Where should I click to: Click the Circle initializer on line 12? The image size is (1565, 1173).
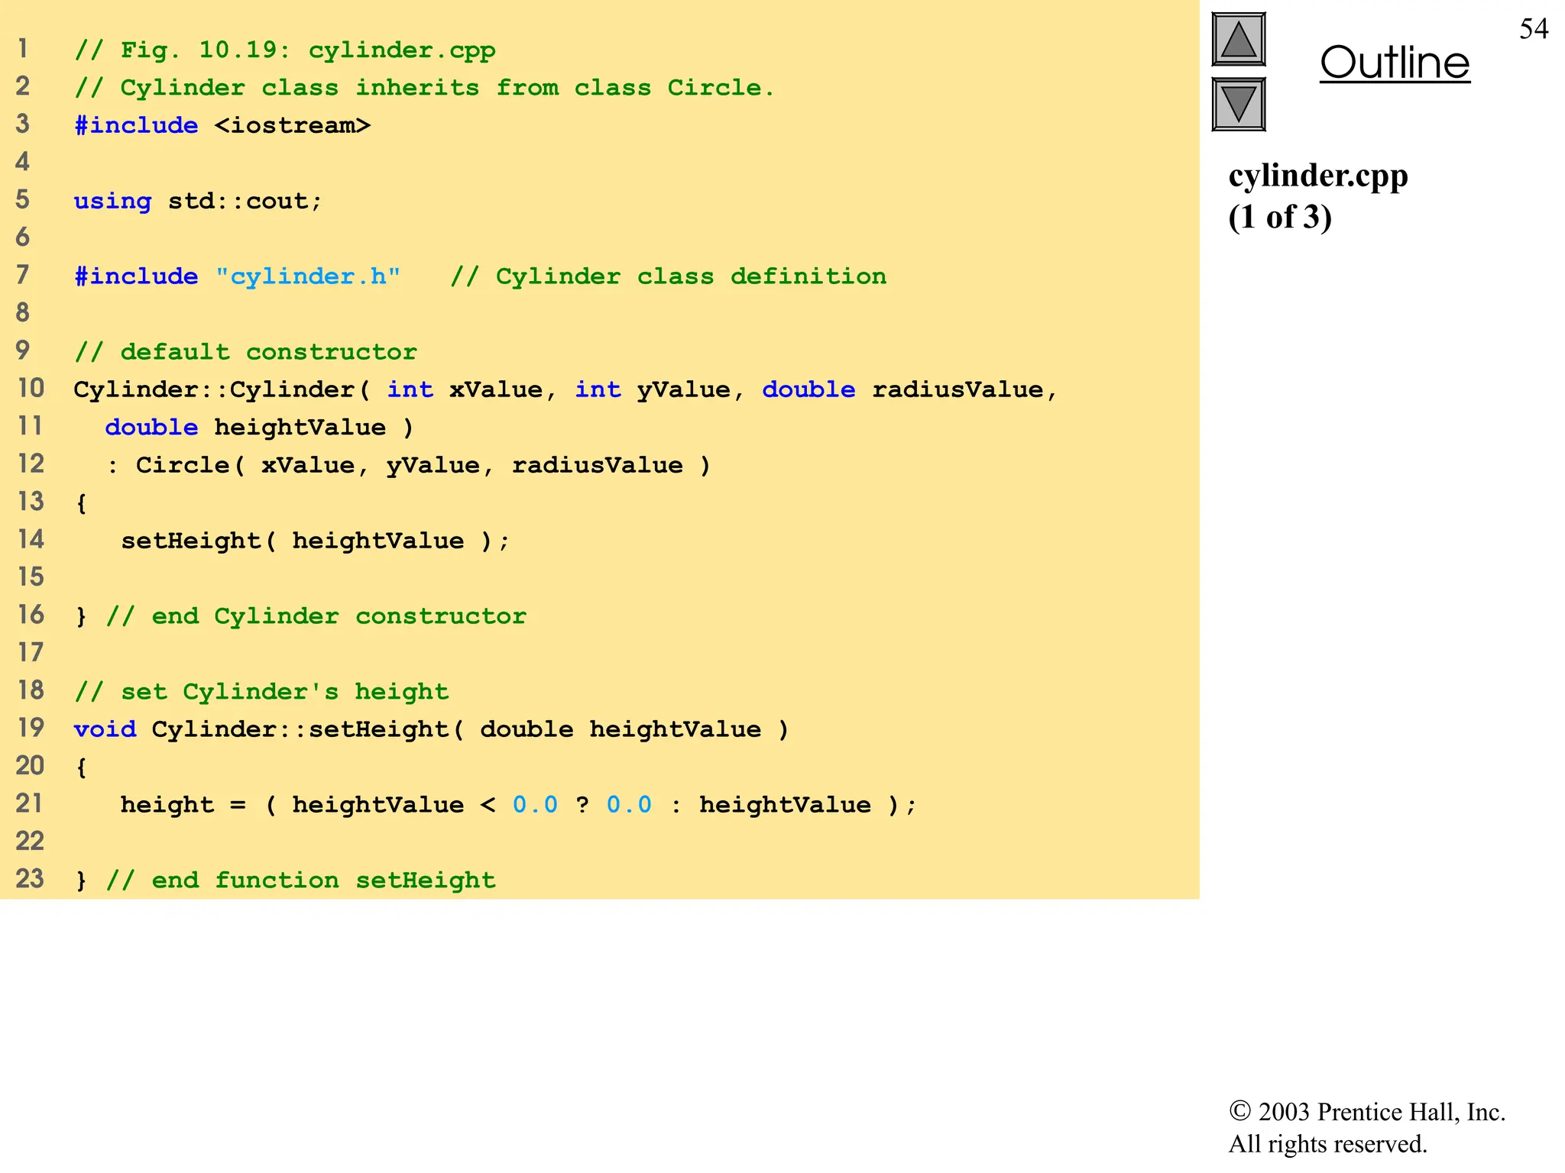coord(409,465)
